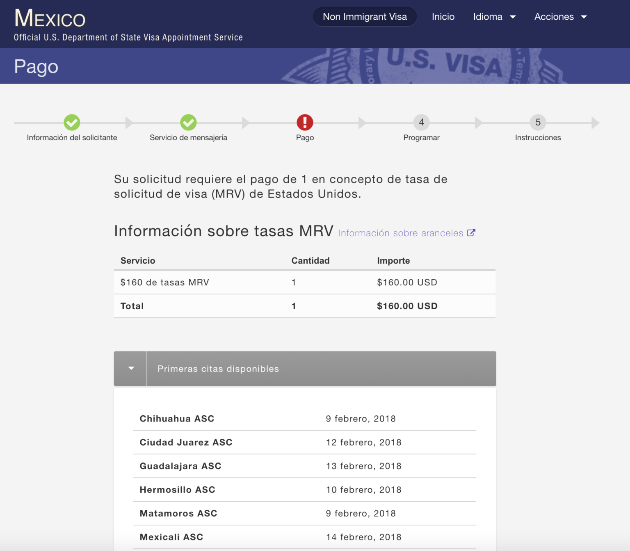Image resolution: width=630 pixels, height=551 pixels.
Task: Click the step 4 Programar circle icon
Action: 421,122
